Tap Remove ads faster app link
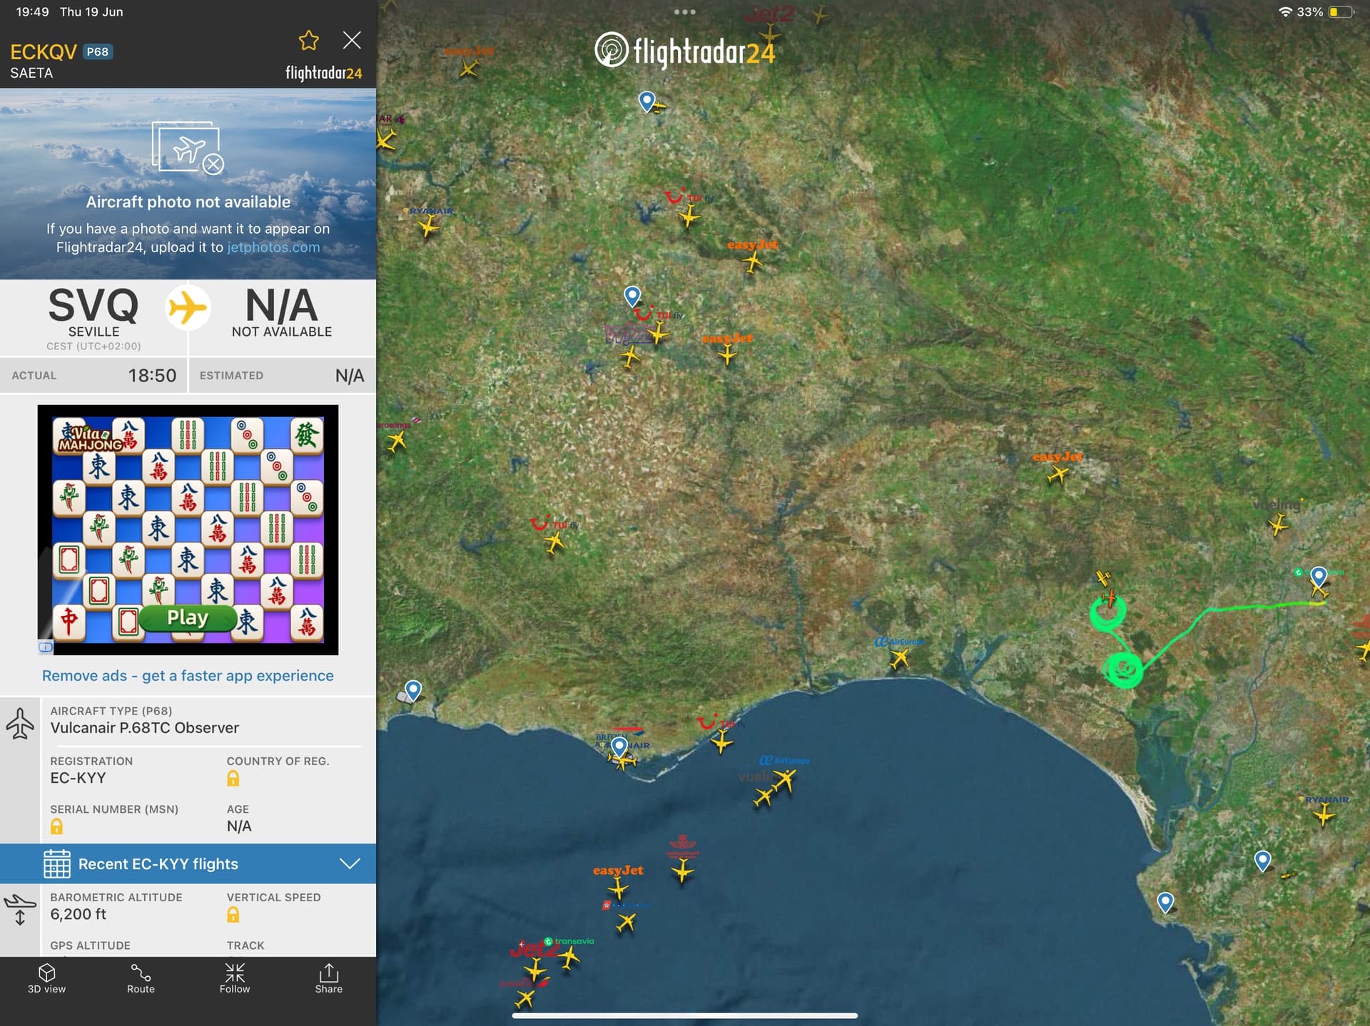The image size is (1370, 1026). point(188,676)
